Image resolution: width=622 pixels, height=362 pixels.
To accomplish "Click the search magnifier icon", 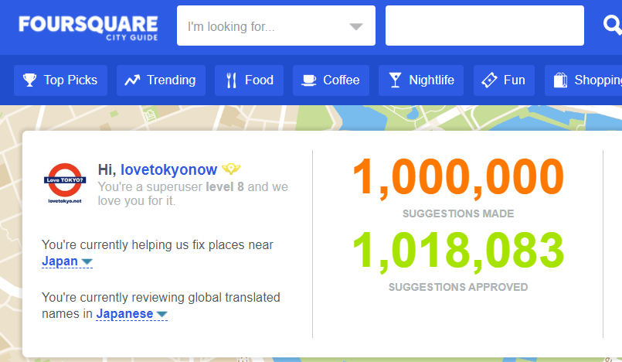I will [613, 26].
